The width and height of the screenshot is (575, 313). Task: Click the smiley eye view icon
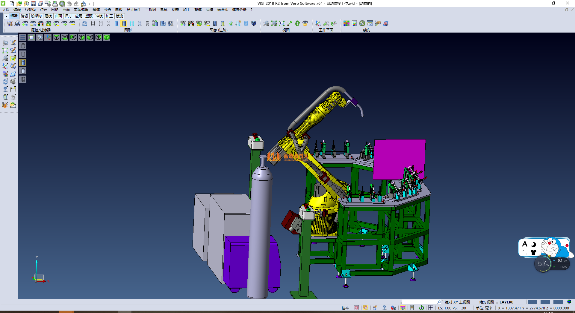point(305,24)
